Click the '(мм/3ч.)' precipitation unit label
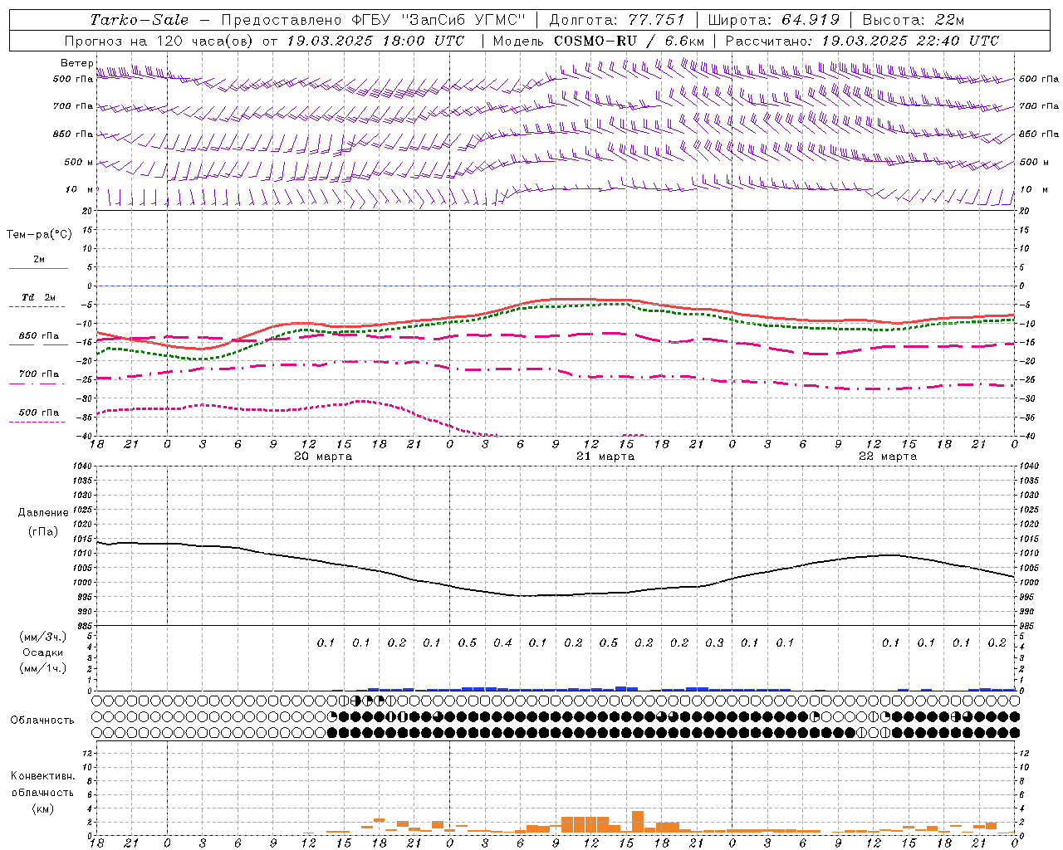This screenshot has height=850, width=1063. click(x=43, y=637)
